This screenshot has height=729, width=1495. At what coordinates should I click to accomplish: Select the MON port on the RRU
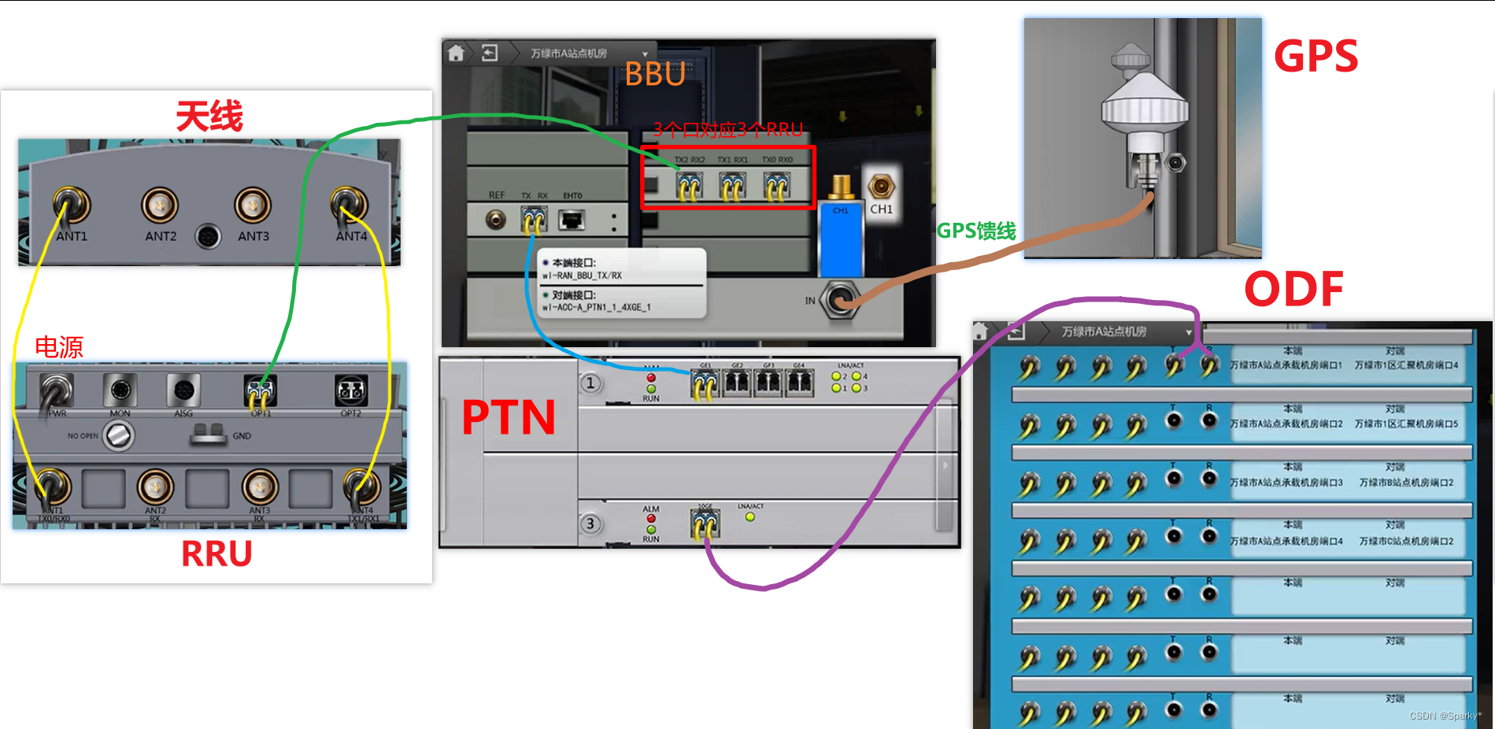pyautogui.click(x=120, y=390)
